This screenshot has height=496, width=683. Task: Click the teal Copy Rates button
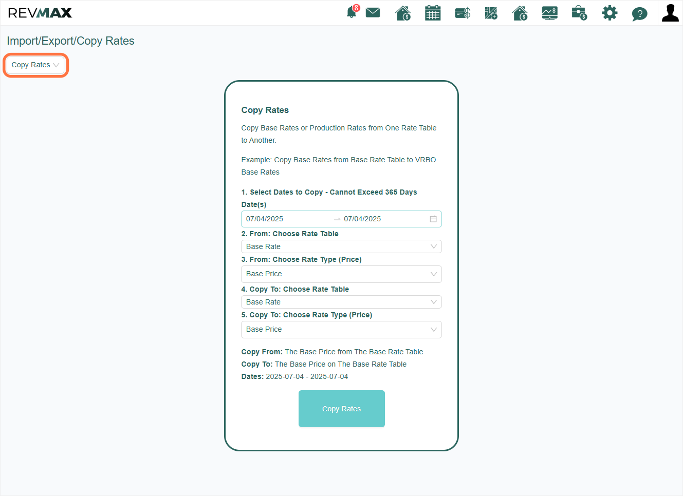(x=342, y=409)
